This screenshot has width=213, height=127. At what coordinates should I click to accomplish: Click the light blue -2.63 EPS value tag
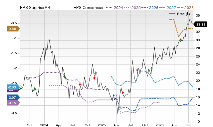13,87
